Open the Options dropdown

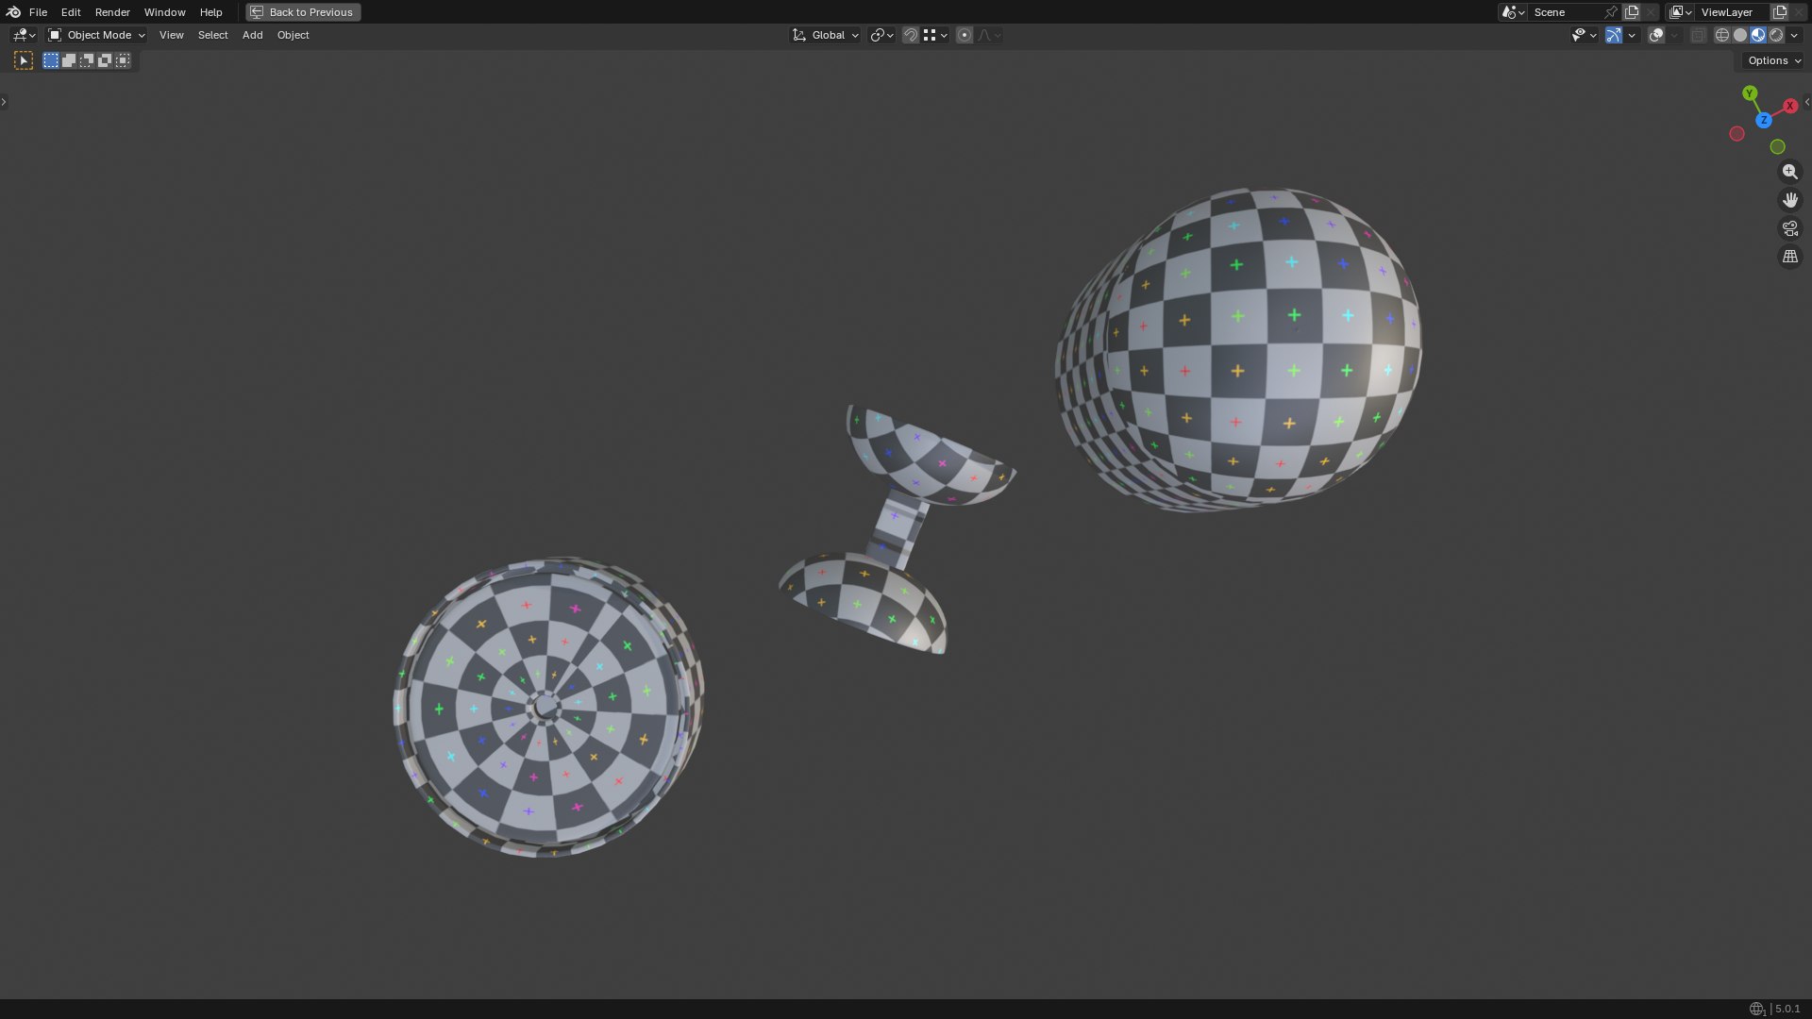tap(1773, 60)
